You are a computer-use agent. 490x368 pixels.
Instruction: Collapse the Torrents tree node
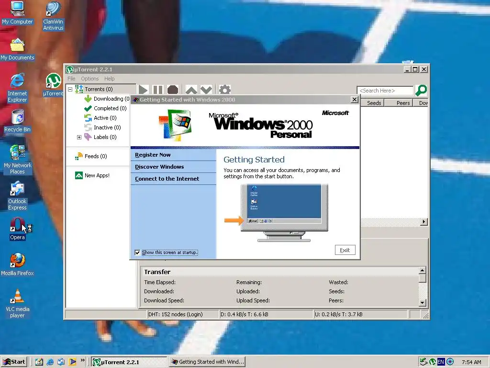coord(70,90)
